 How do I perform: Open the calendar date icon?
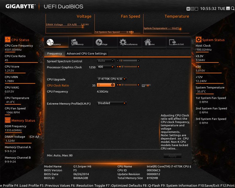coord(228,8)
